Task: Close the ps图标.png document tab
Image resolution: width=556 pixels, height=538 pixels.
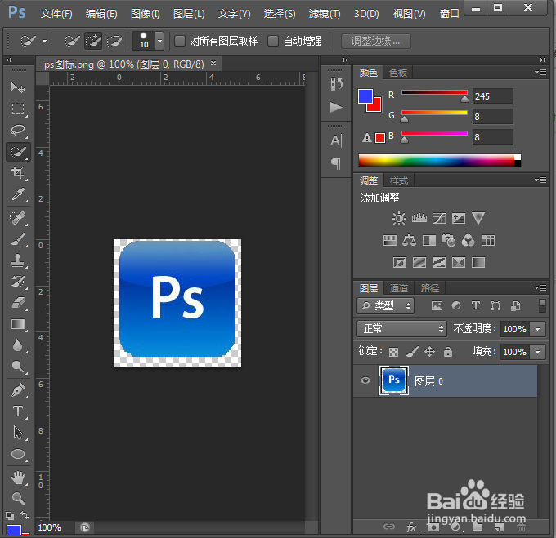Action: [x=213, y=64]
